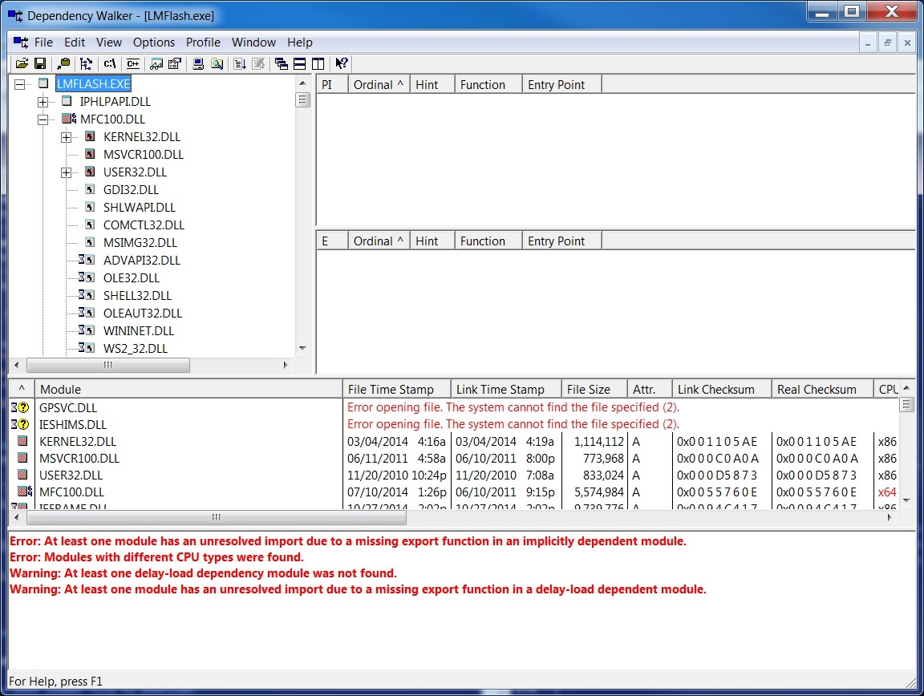This screenshot has width=924, height=696.
Task: Click the View in External Viewer icon
Action: click(156, 63)
